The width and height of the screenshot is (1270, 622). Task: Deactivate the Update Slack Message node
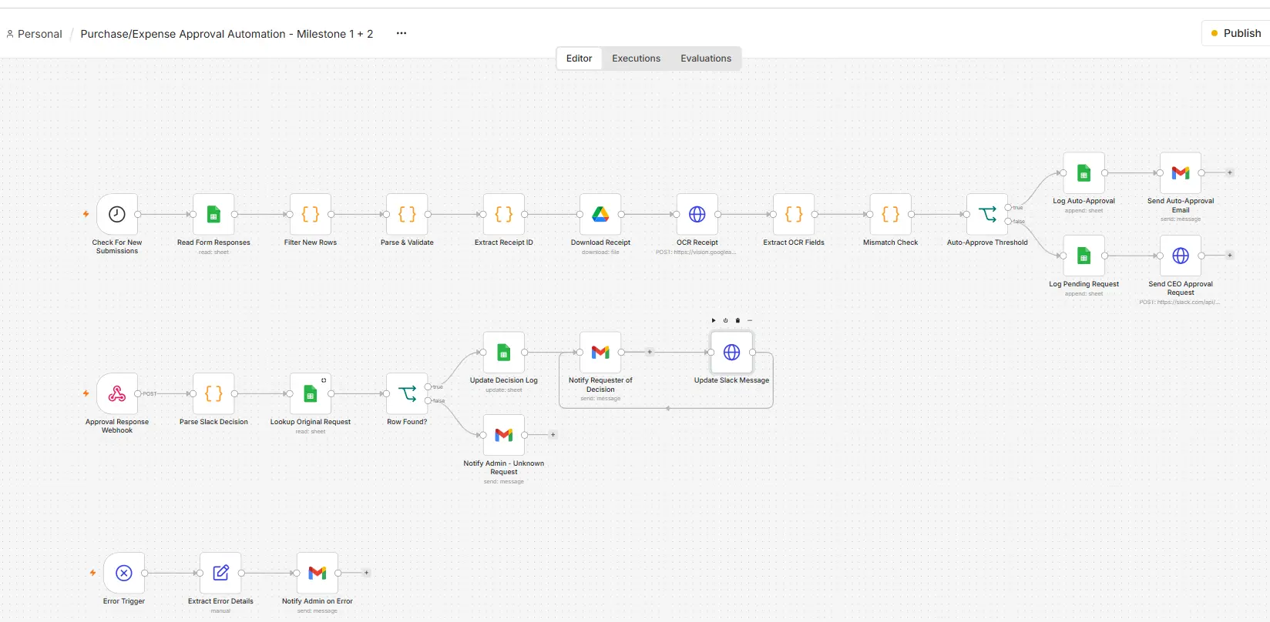pyautogui.click(x=725, y=320)
